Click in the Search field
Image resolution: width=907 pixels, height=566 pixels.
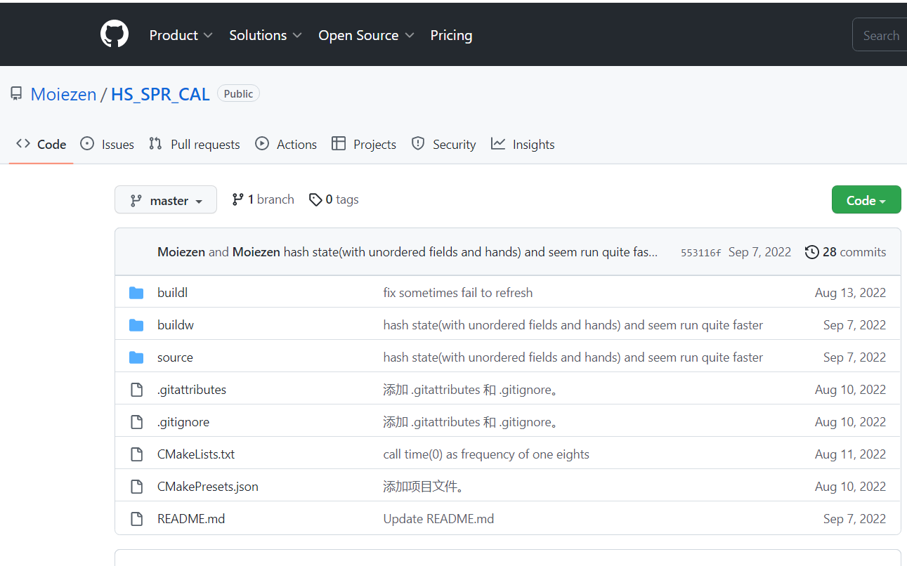[880, 35]
